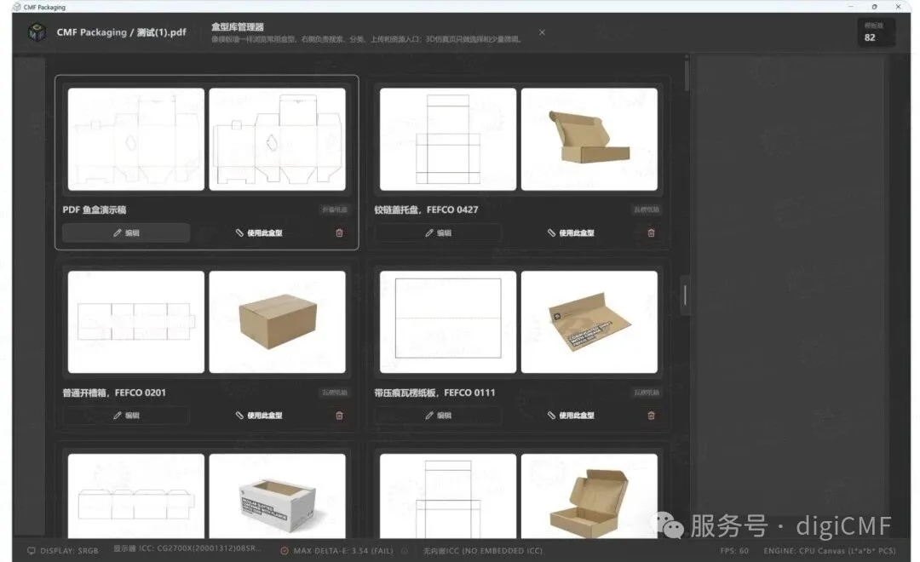Use the PDF 鱼盒演示稿 box type
The width and height of the screenshot is (920, 562).
pos(259,233)
